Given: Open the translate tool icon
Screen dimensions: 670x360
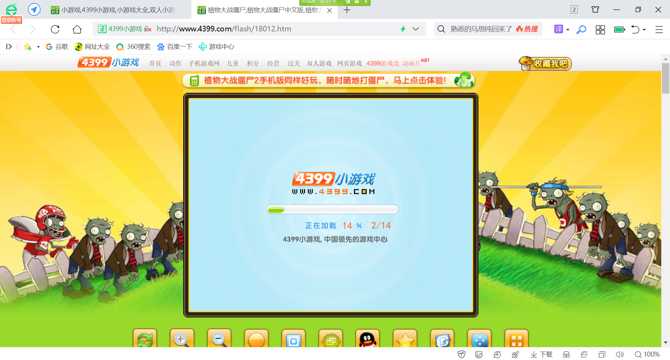Looking at the screenshot, I should pyautogui.click(x=559, y=29).
